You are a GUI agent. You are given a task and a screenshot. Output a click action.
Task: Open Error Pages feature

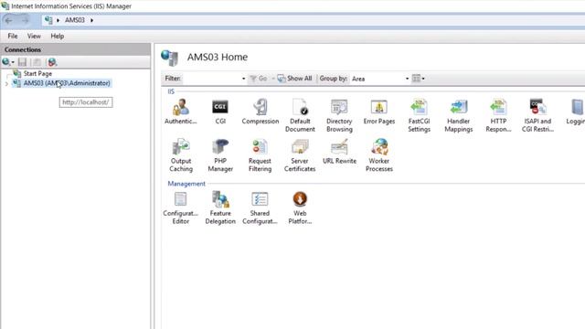(x=379, y=111)
